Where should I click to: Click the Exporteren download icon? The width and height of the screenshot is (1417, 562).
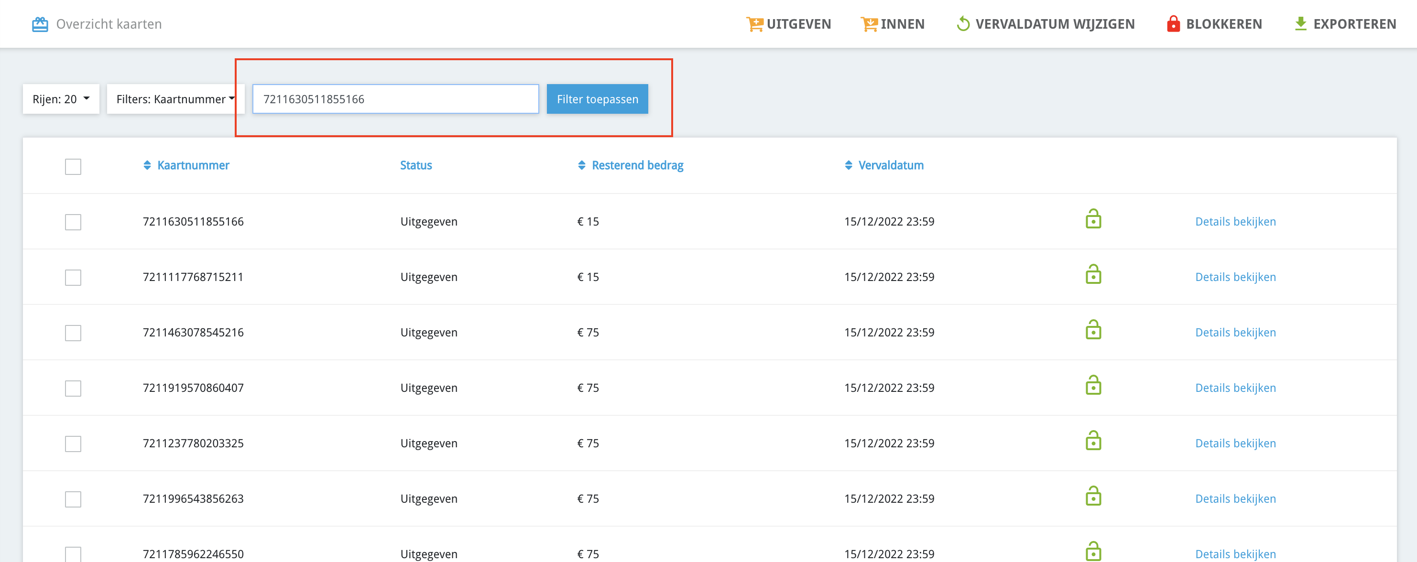pyautogui.click(x=1300, y=24)
